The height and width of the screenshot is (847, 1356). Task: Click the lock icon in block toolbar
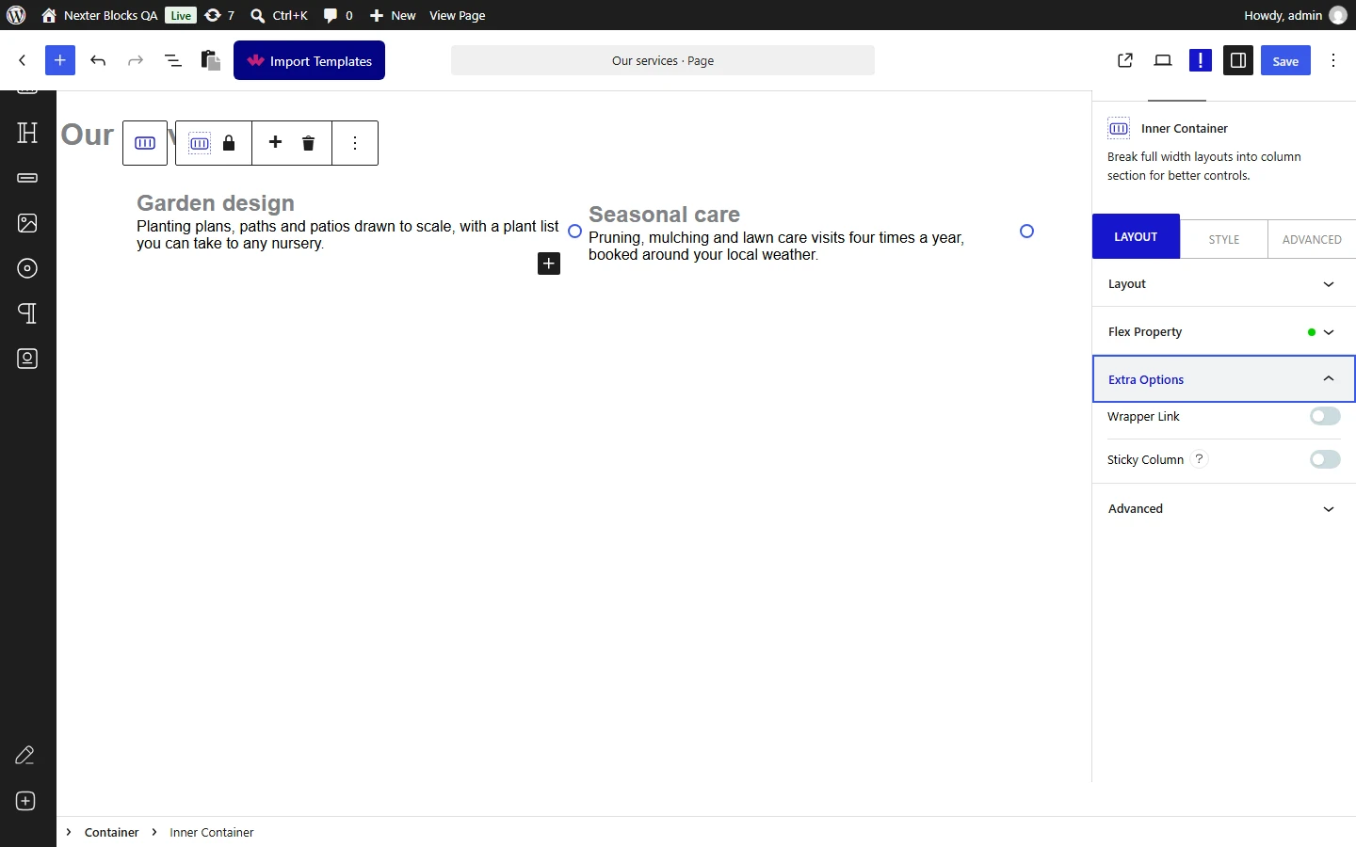(229, 143)
